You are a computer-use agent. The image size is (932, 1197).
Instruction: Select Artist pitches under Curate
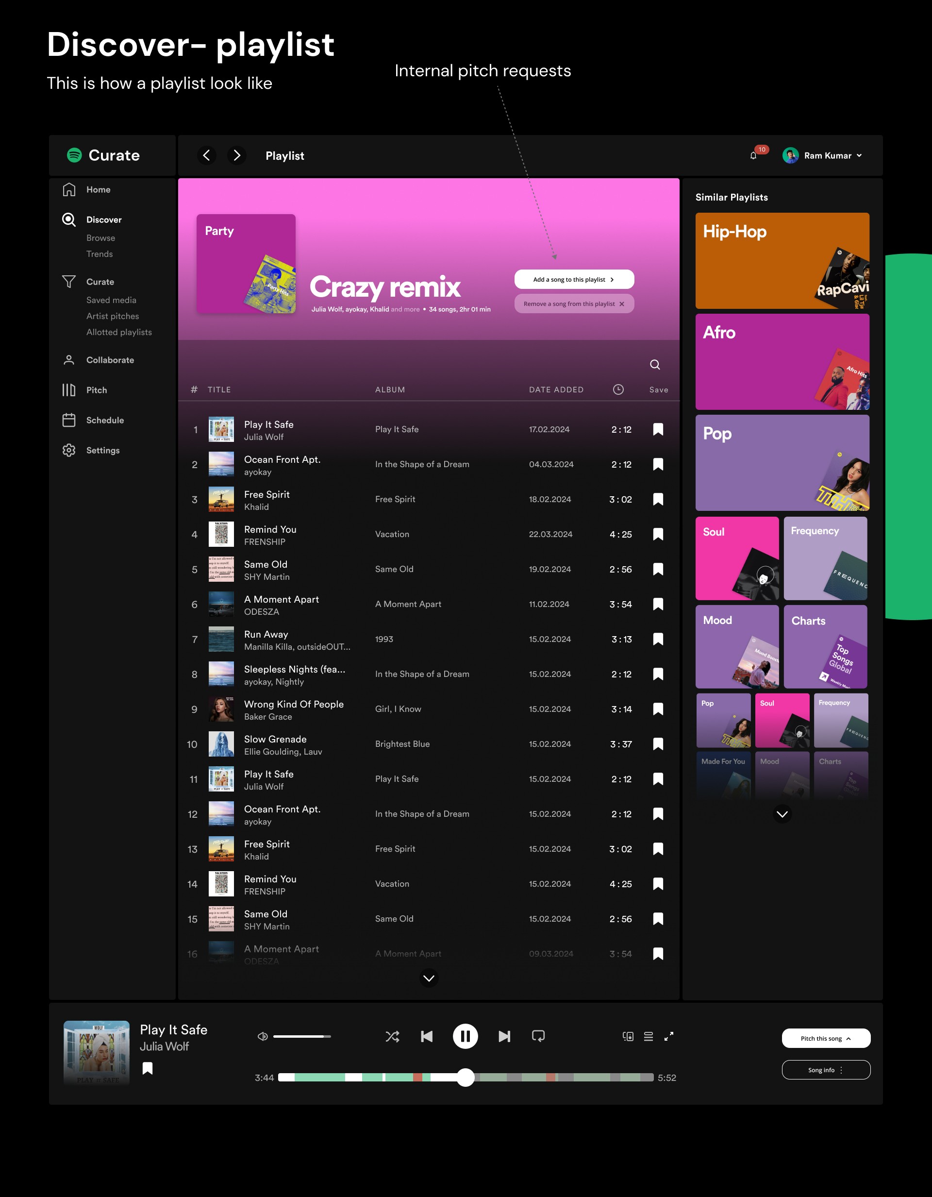pyautogui.click(x=112, y=316)
